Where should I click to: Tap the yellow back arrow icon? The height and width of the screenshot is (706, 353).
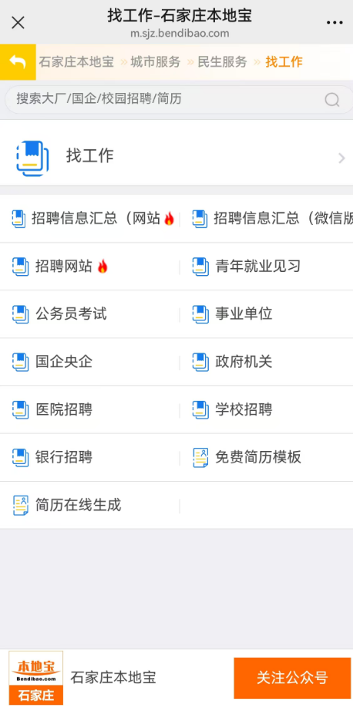[18, 61]
